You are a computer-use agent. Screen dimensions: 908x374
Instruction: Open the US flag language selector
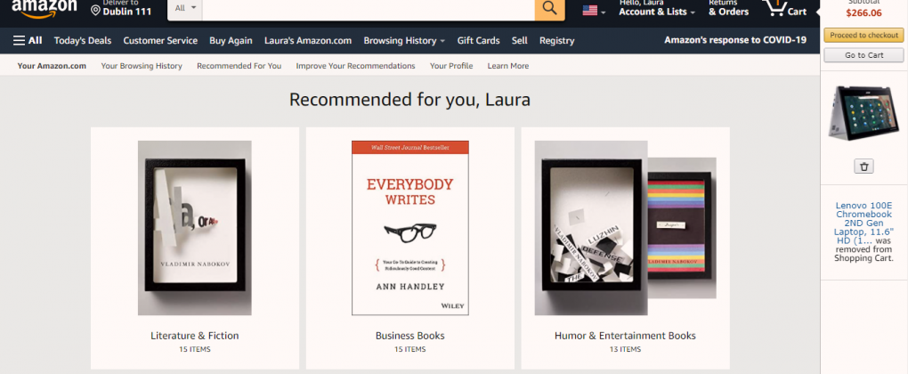point(594,11)
